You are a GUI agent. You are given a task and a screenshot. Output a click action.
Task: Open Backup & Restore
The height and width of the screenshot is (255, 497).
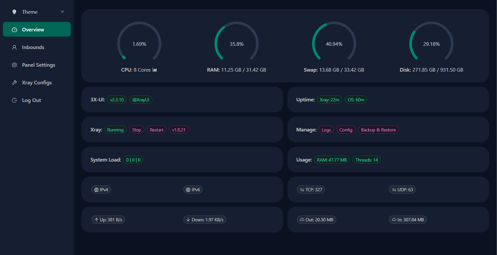(x=378, y=130)
